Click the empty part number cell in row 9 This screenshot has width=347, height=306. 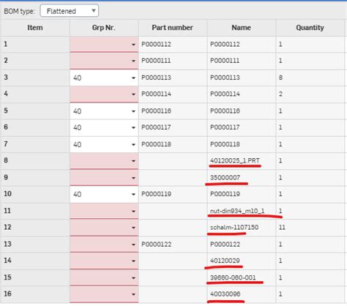pyautogui.click(x=173, y=178)
